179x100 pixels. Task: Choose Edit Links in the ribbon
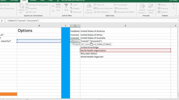coord(31,12)
